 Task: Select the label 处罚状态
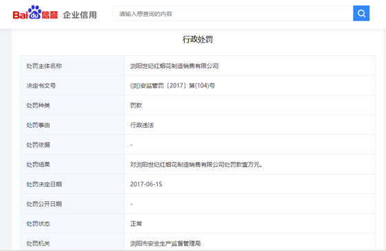(x=38, y=223)
